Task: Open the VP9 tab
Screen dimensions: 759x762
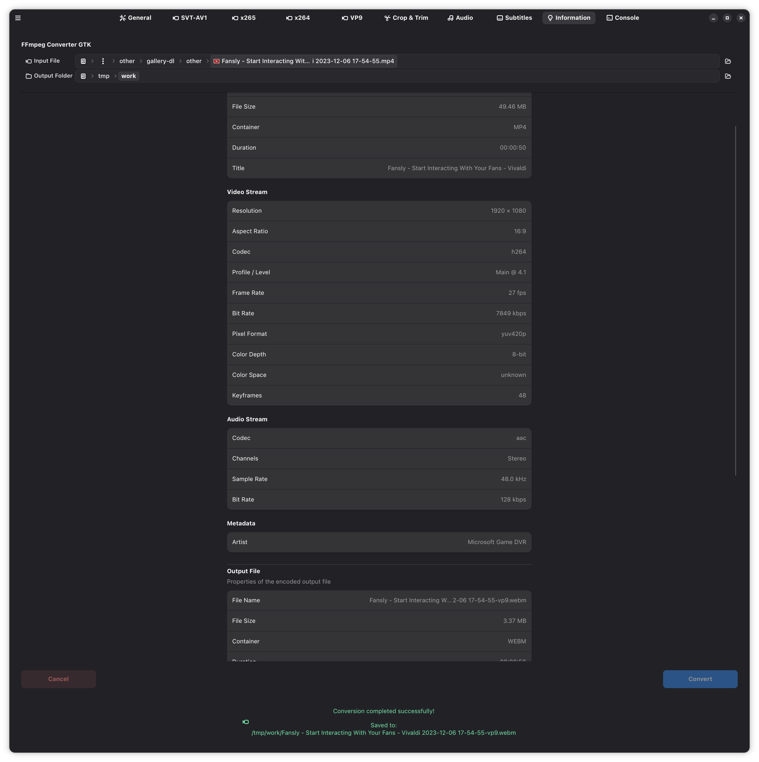Action: [352, 18]
